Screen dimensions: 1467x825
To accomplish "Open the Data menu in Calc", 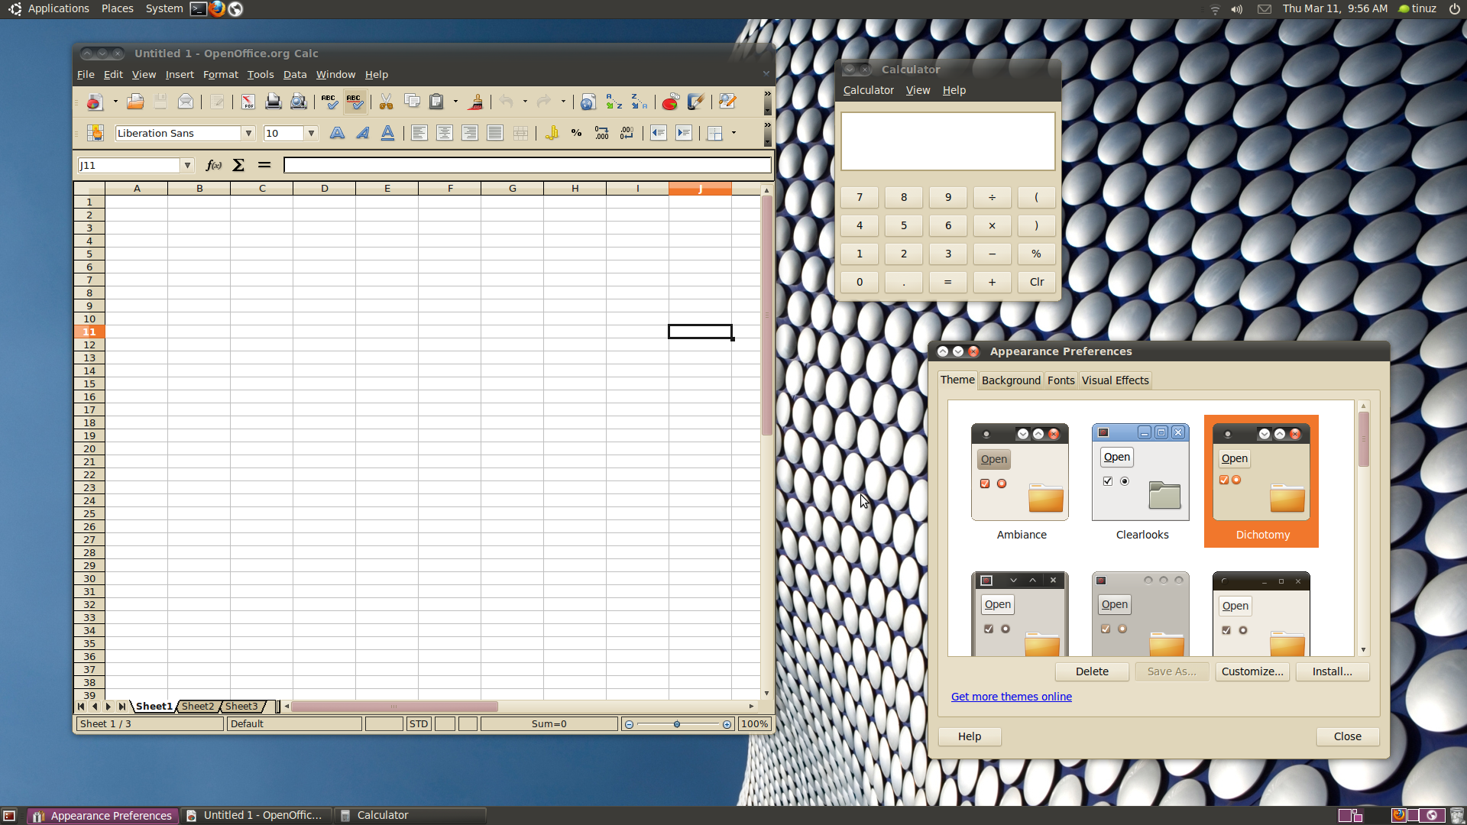I will coord(295,74).
